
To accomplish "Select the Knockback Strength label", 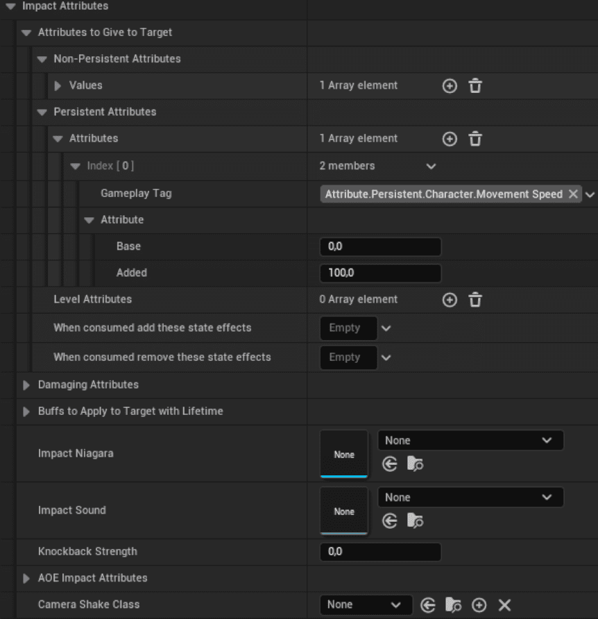I will click(87, 552).
